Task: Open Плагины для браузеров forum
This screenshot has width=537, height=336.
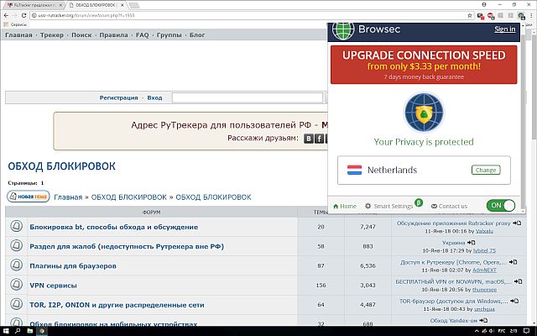Action: tap(73, 266)
